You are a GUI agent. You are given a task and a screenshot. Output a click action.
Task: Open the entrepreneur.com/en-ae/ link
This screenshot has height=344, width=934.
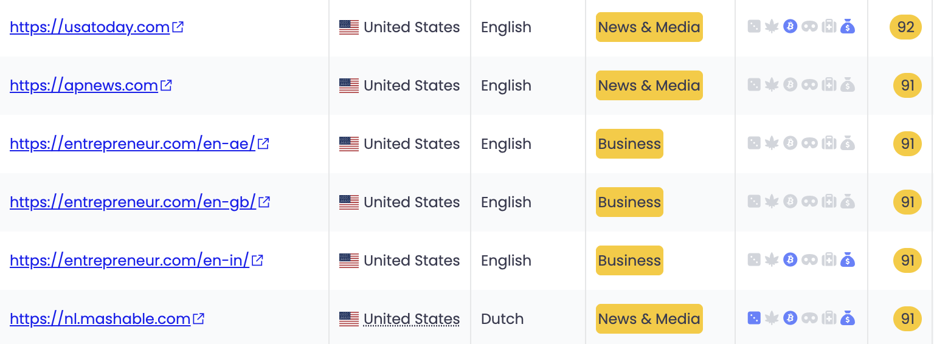[132, 144]
